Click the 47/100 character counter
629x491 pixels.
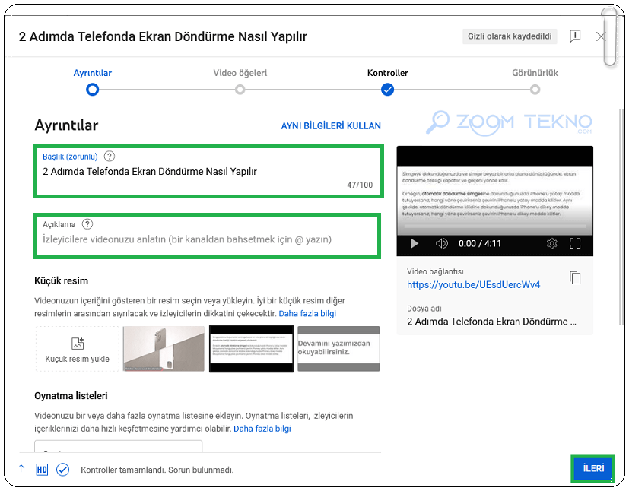pos(360,185)
